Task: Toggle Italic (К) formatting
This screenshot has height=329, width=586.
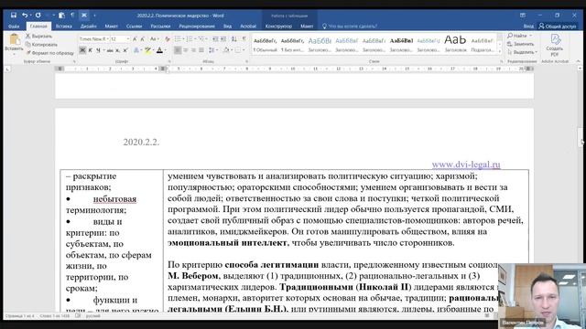Action: coord(91,50)
